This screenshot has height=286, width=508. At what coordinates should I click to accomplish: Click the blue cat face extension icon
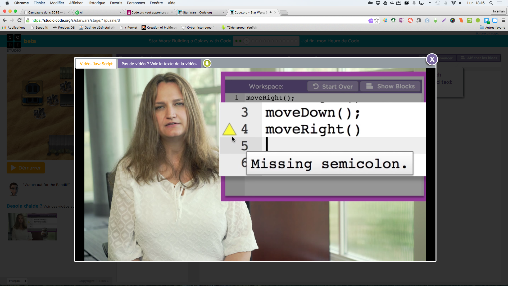[495, 20]
